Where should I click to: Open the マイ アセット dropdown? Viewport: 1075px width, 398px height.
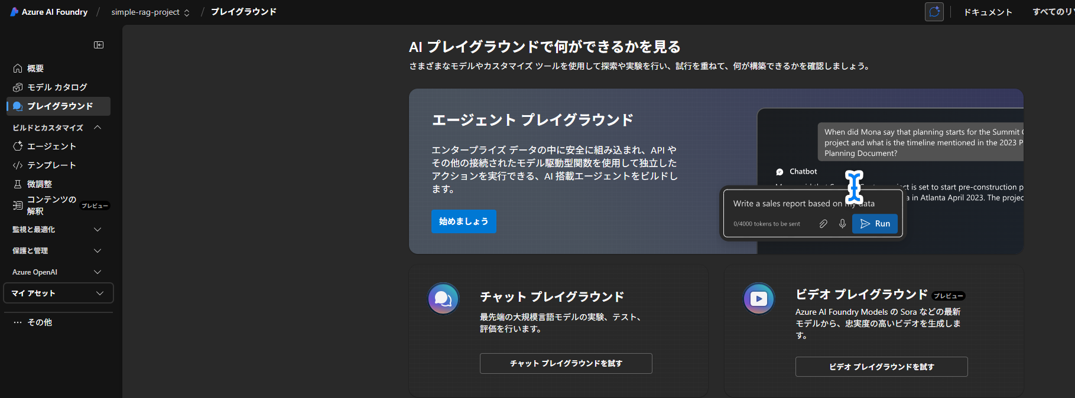click(59, 293)
